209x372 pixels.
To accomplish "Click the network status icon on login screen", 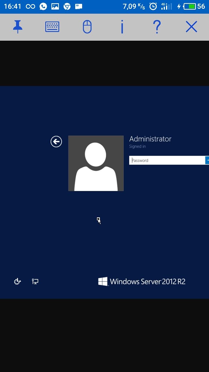I will click(x=35, y=281).
